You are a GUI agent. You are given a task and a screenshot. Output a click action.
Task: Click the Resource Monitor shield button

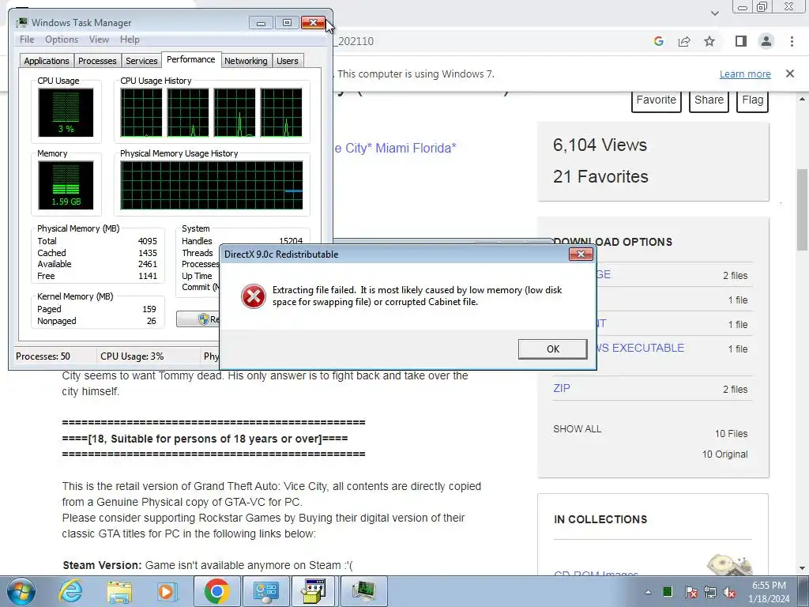coord(198,319)
